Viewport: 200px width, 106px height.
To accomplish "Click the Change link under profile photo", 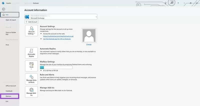I will pyautogui.click(x=89, y=44).
